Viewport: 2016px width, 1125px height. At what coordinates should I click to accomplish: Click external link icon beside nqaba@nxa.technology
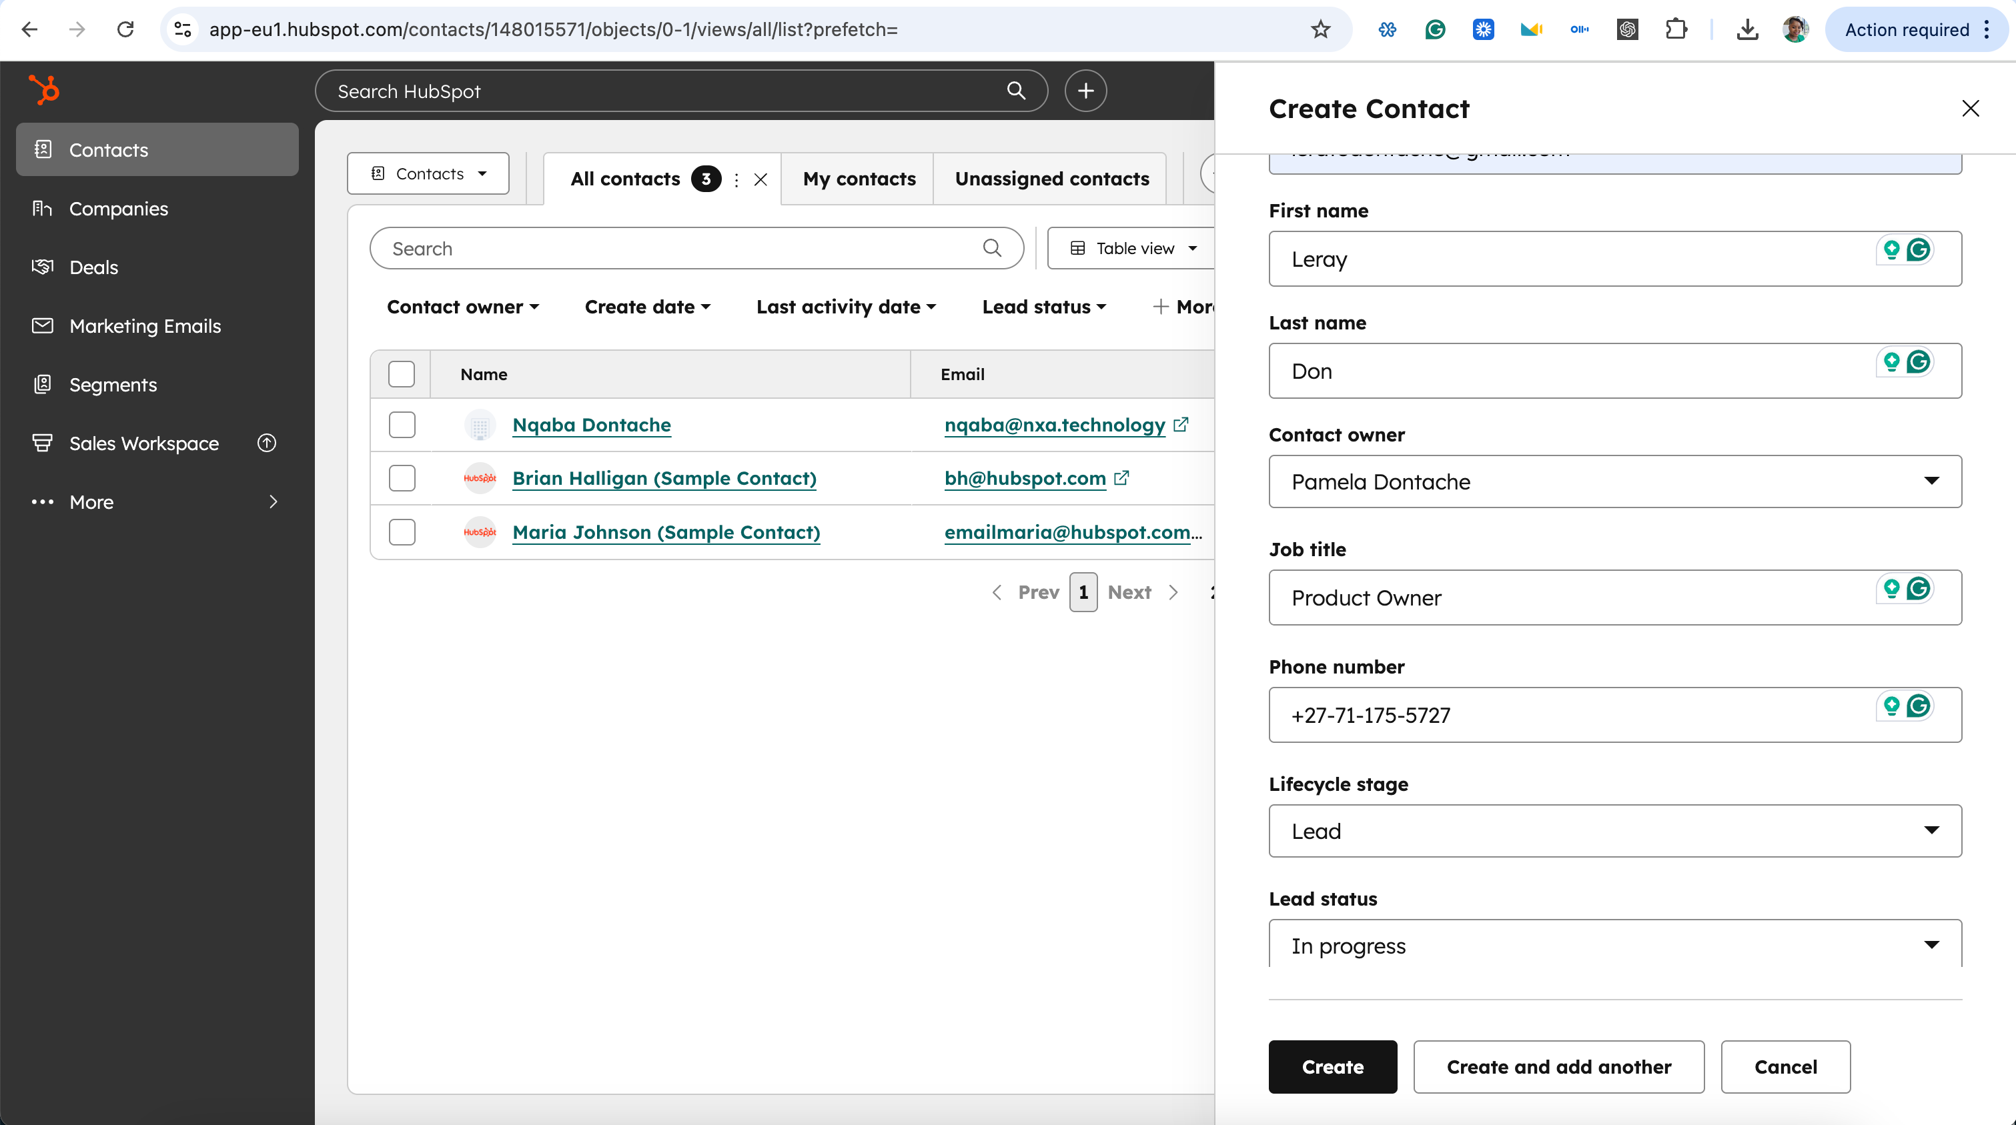click(x=1181, y=424)
